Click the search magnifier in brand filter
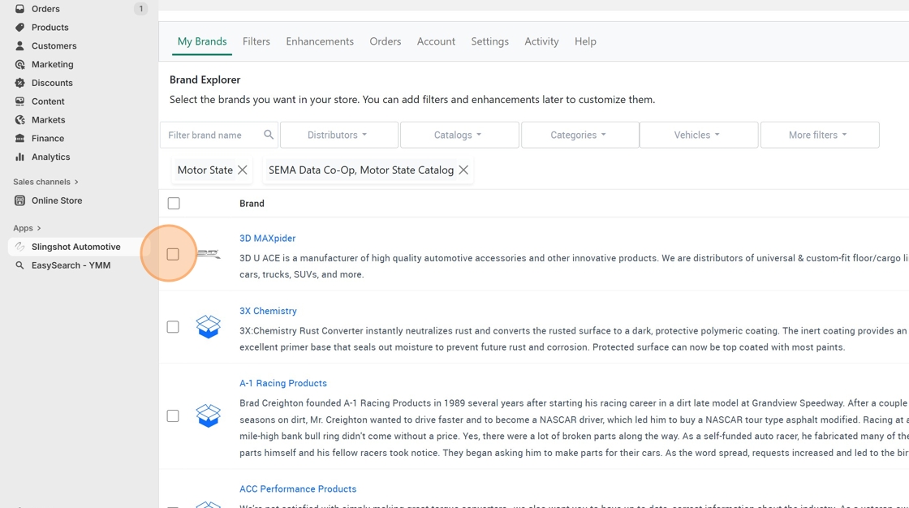909x508 pixels. tap(269, 135)
